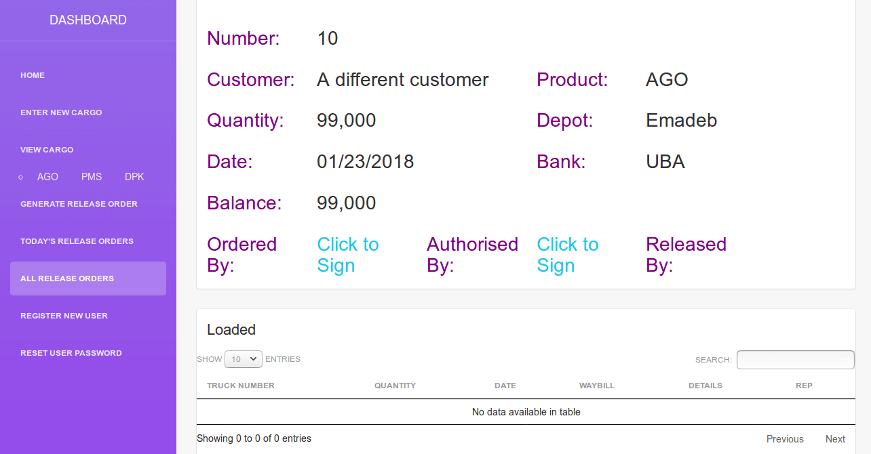This screenshot has width=871, height=454.
Task: Expand the View Cargo menu
Action: click(47, 150)
